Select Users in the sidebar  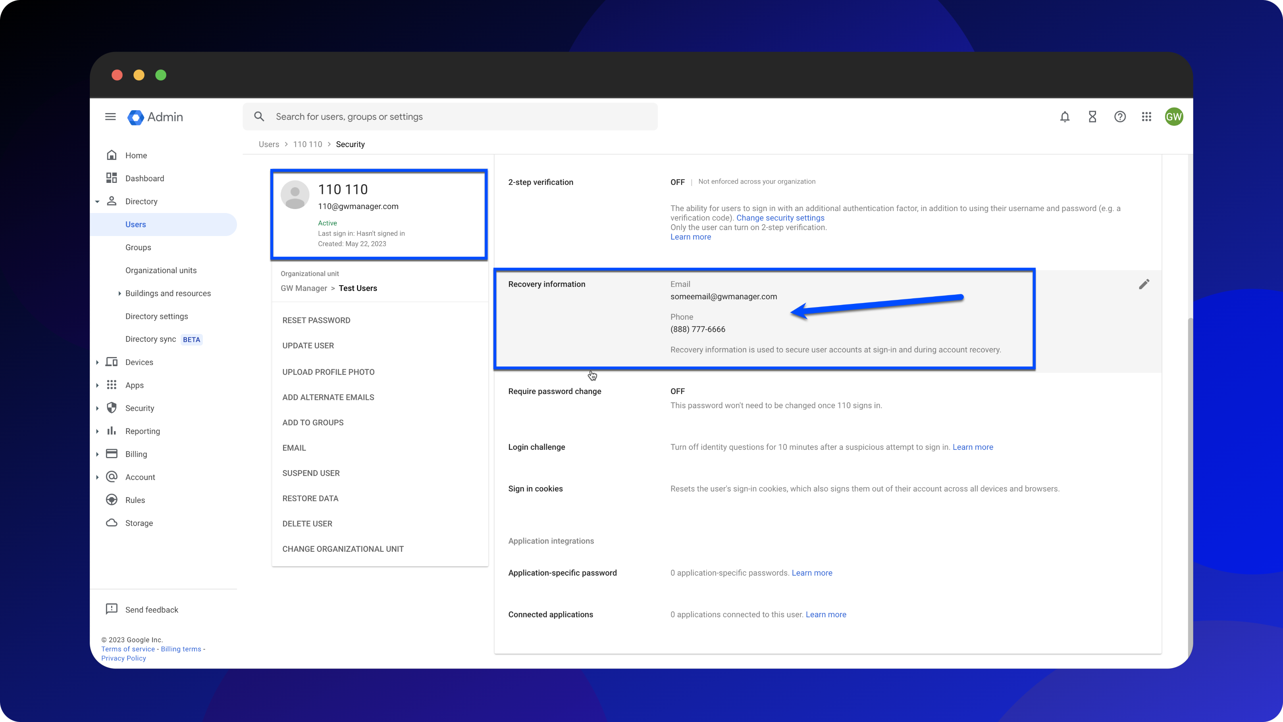[164, 225]
